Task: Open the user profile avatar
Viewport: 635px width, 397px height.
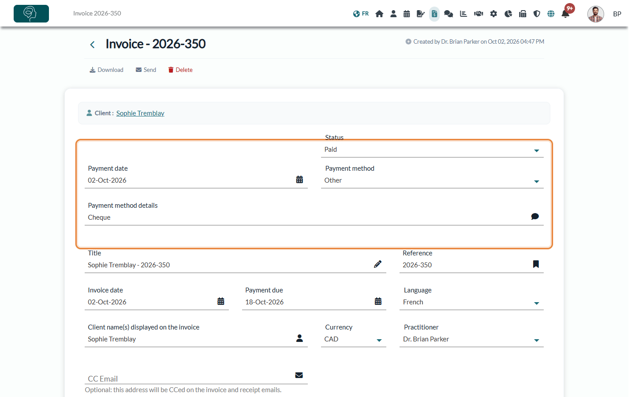Action: coord(595,14)
